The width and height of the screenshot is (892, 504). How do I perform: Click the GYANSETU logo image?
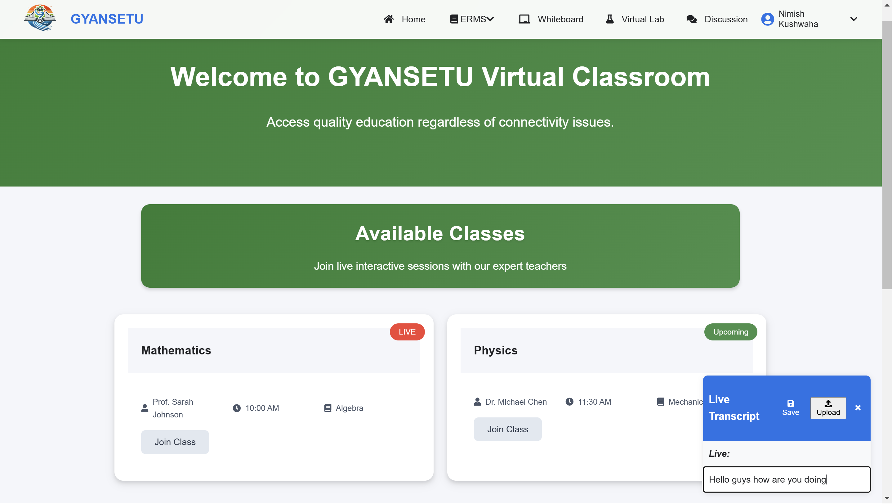tap(40, 18)
